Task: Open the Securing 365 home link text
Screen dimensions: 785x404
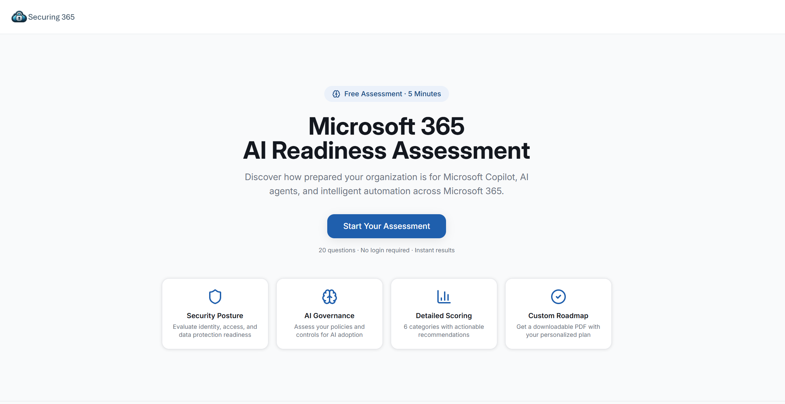Action: (x=51, y=17)
